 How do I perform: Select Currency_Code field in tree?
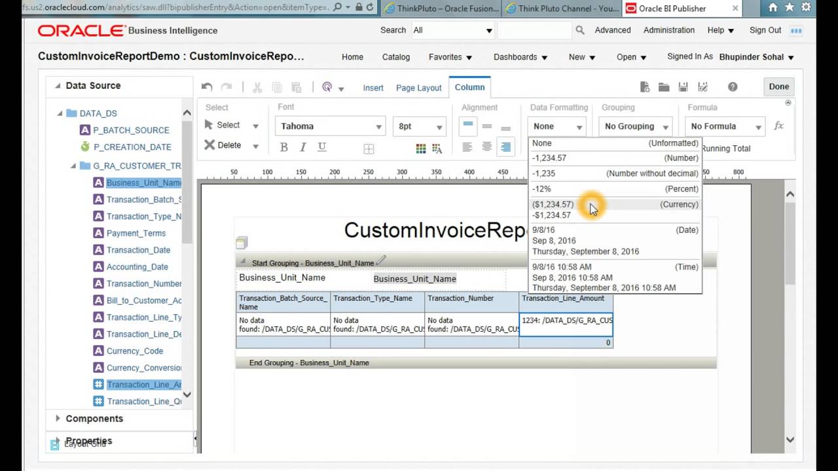pyautogui.click(x=135, y=351)
